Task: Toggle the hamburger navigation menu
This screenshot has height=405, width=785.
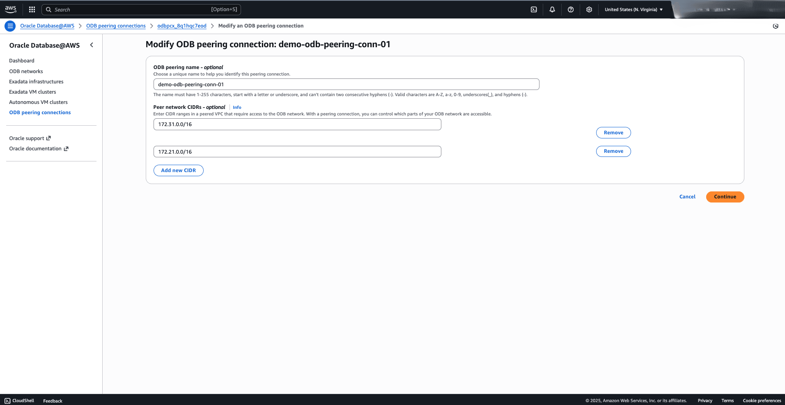Action: pyautogui.click(x=10, y=26)
